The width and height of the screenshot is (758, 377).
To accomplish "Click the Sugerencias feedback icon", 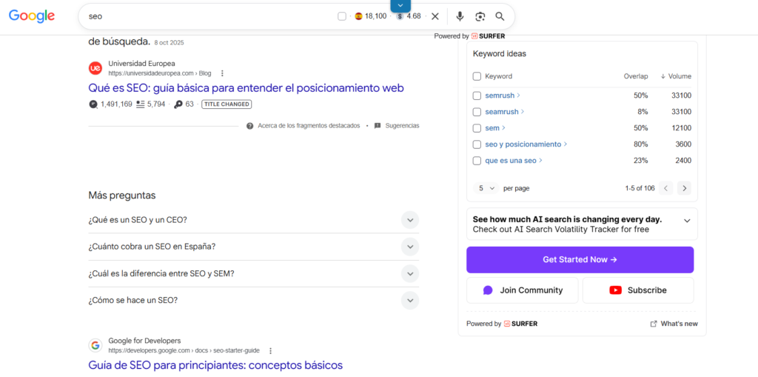I will click(x=378, y=126).
